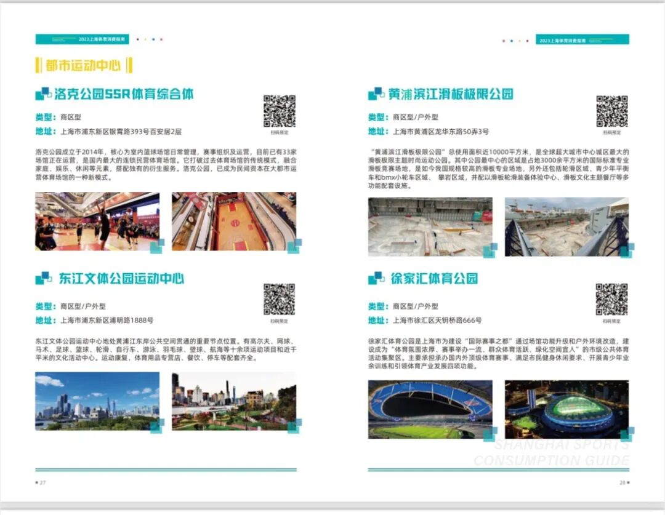Click the 黄浦滨江滑板极限公园 section icon
The height and width of the screenshot is (515, 665).
pos(376,94)
